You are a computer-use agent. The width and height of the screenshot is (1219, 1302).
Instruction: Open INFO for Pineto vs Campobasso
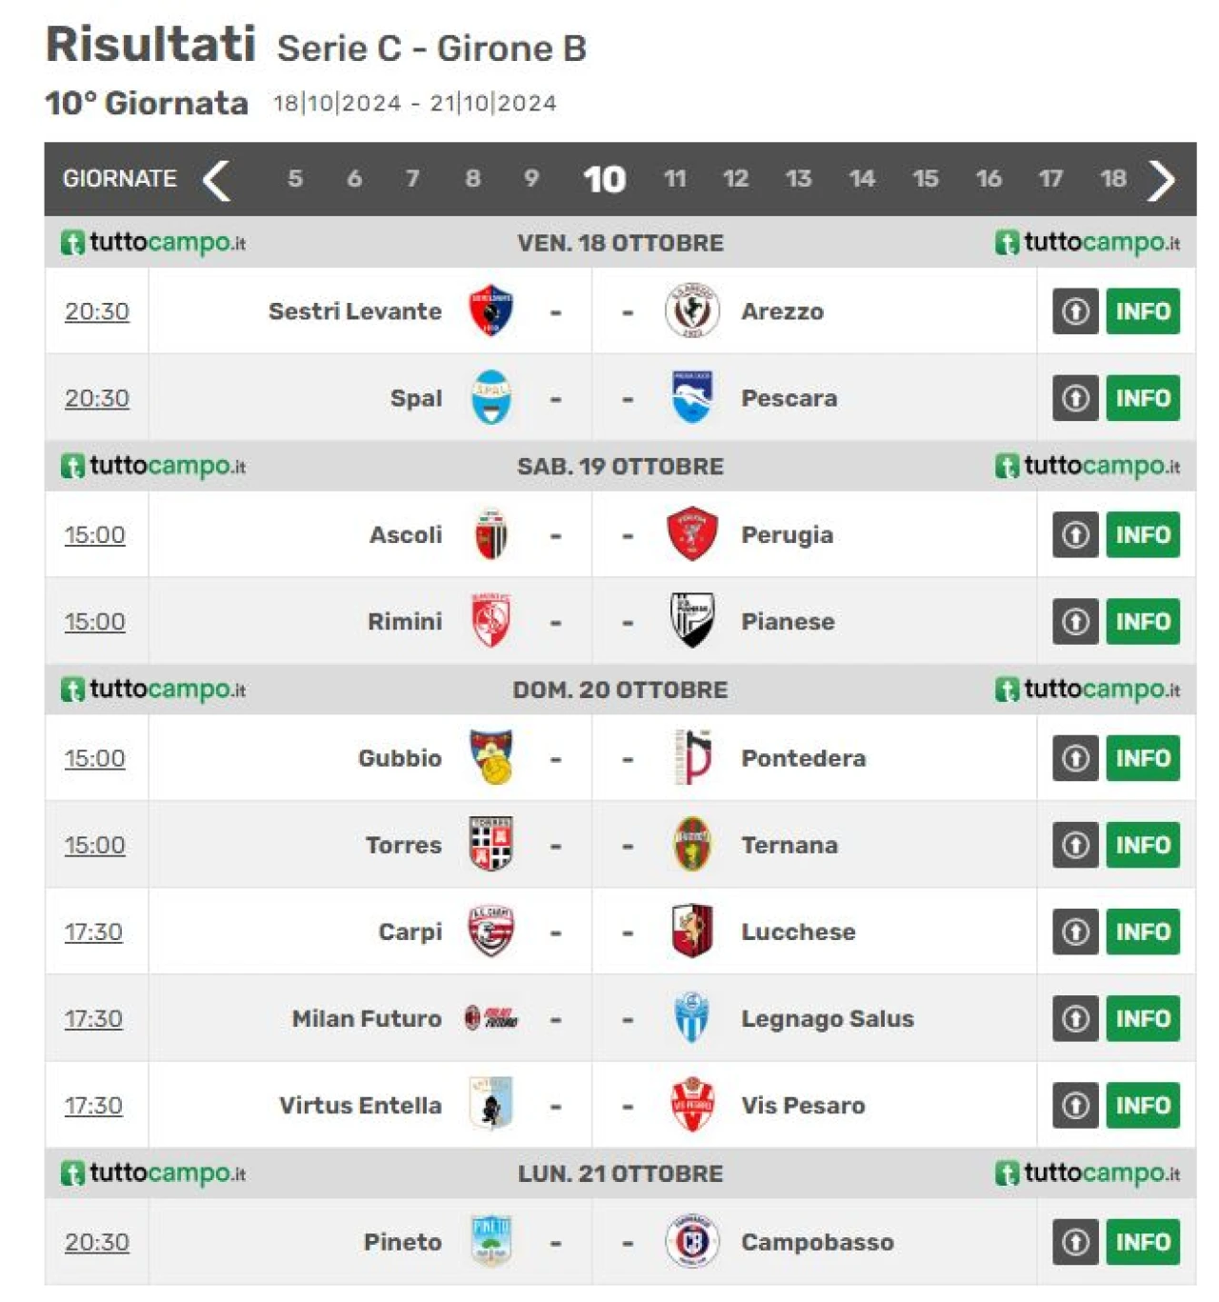click(x=1143, y=1242)
